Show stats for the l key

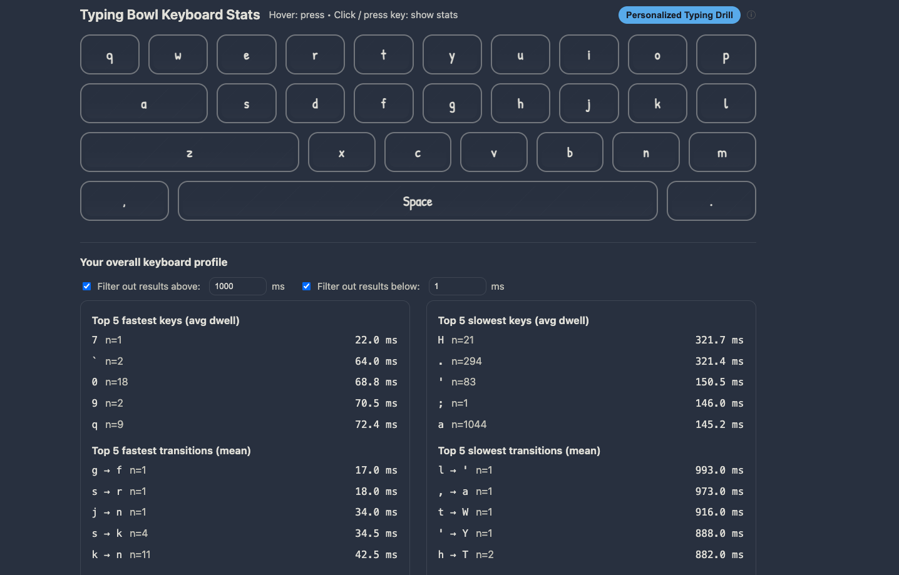(x=726, y=103)
